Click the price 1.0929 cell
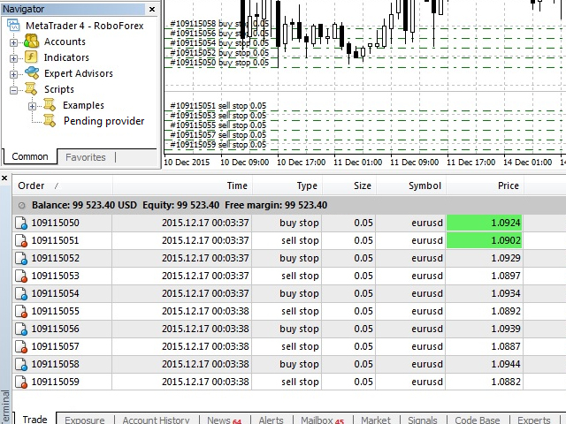566x424 pixels. [484, 258]
